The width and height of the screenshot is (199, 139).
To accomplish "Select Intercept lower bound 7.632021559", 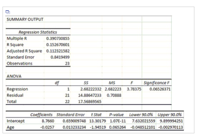I will click(144, 121).
